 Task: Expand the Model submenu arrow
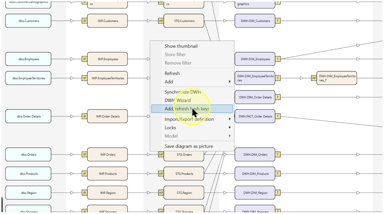(x=230, y=136)
